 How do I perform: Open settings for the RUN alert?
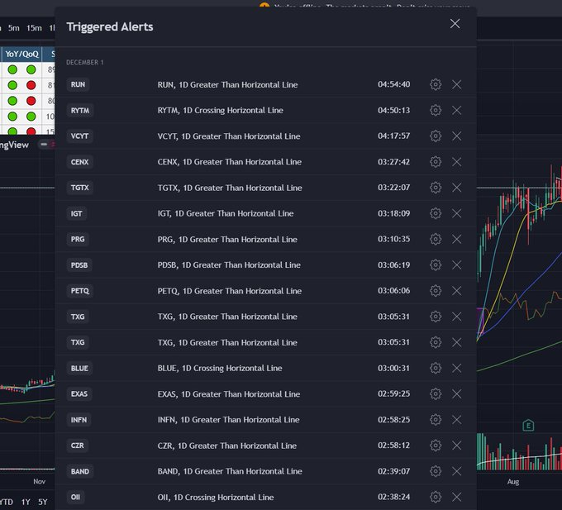(436, 84)
